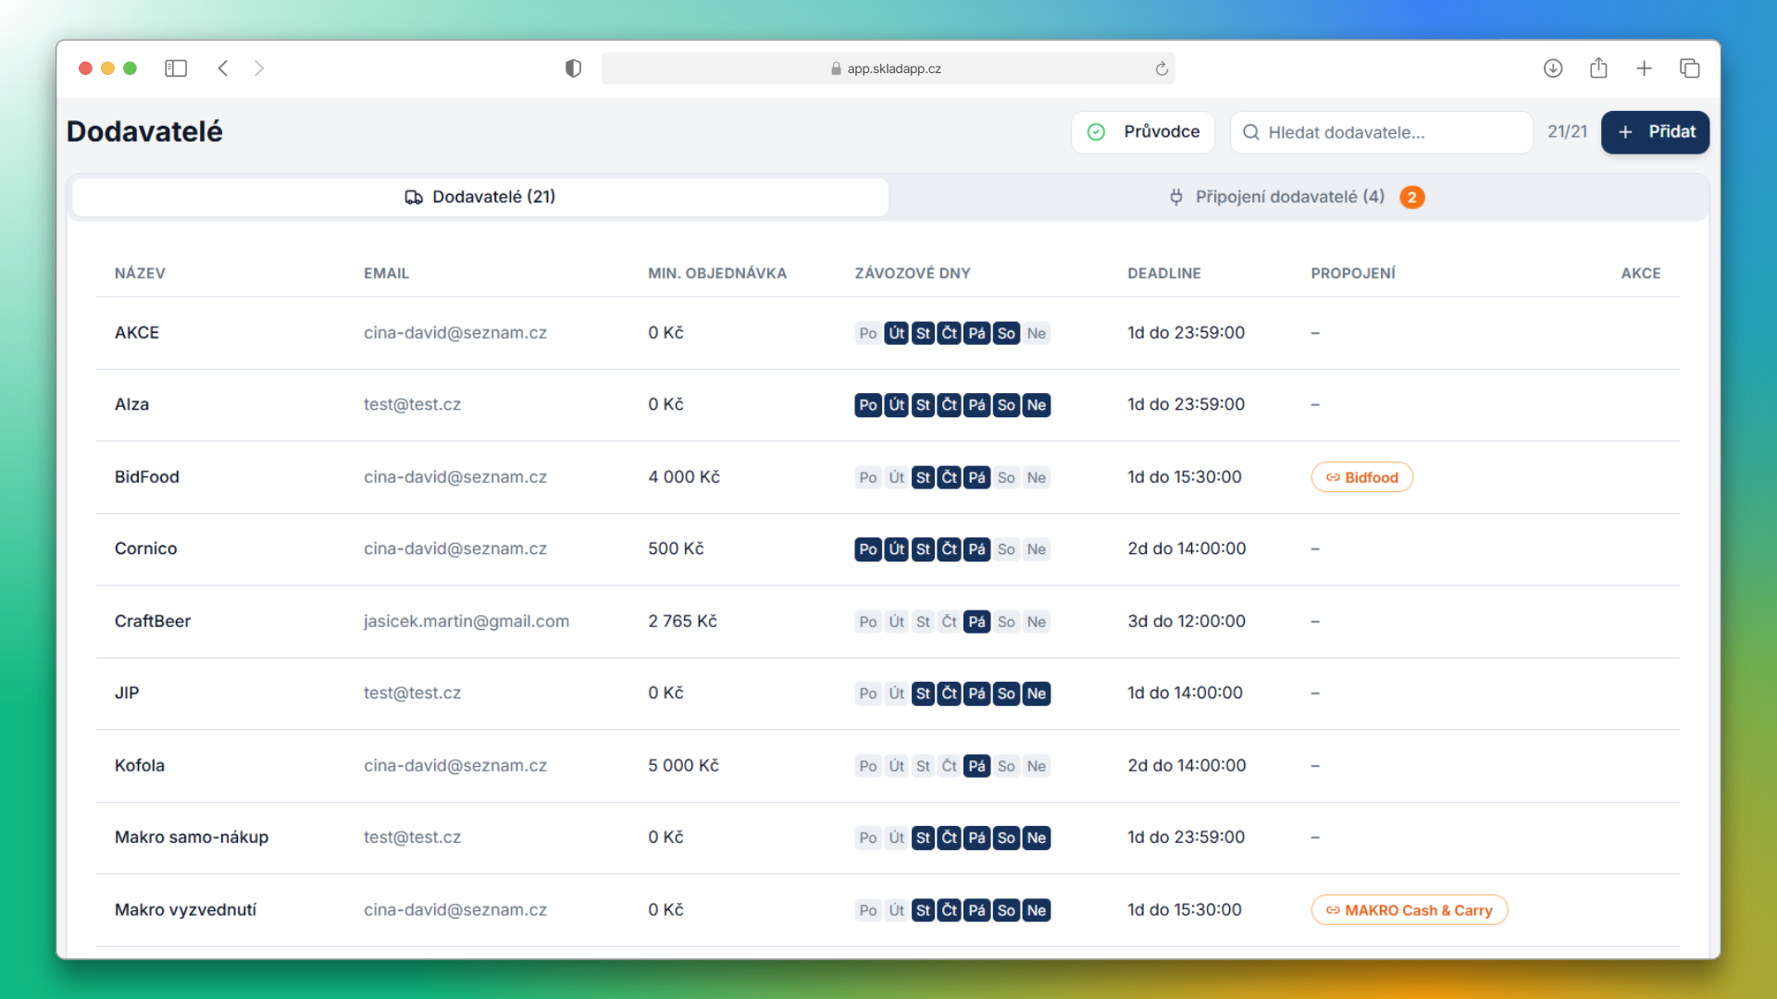Screen dimensions: 1777x999
Task: Show tab overview icon
Action: pyautogui.click(x=1689, y=68)
